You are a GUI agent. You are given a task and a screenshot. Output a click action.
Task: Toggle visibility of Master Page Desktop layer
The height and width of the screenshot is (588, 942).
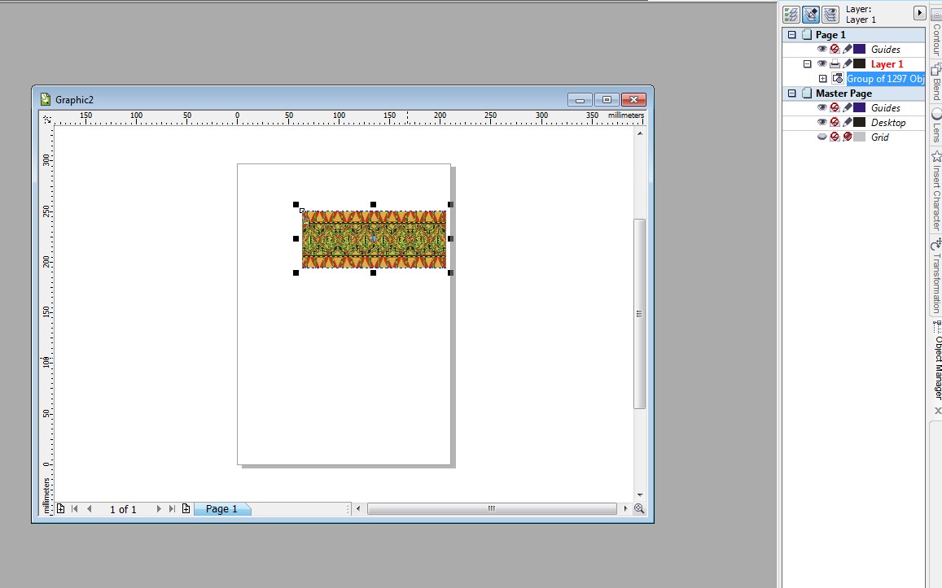point(822,123)
